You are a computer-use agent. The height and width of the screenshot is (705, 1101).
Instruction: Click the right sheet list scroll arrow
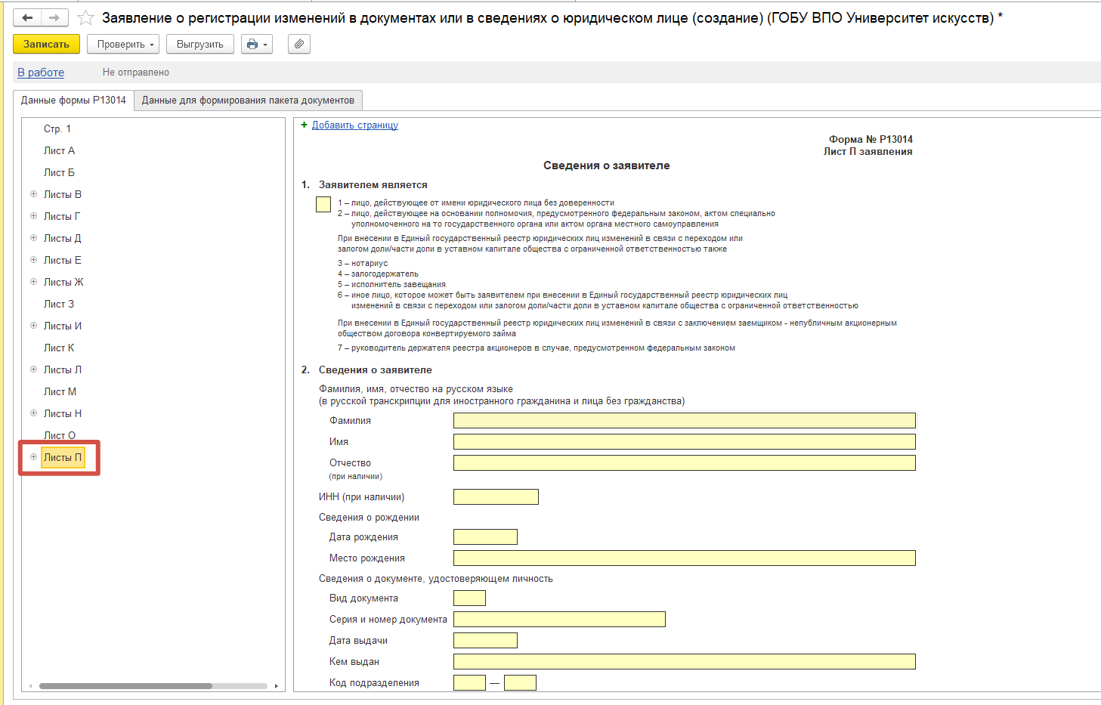click(x=277, y=686)
